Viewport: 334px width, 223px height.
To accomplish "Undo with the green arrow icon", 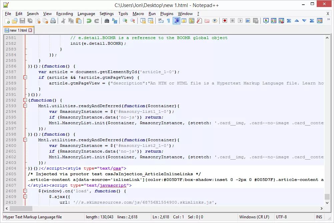I will pyautogui.click(x=89, y=21).
